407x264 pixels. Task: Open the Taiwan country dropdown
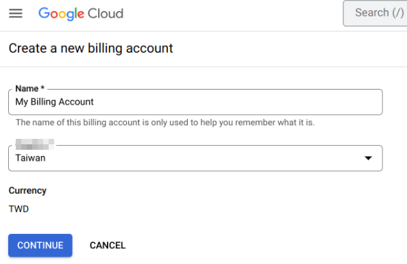[195, 158]
